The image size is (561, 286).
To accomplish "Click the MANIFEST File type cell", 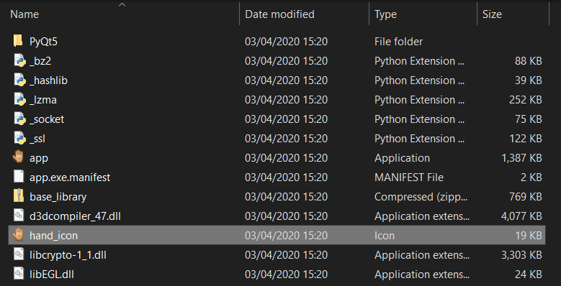I will point(409,177).
